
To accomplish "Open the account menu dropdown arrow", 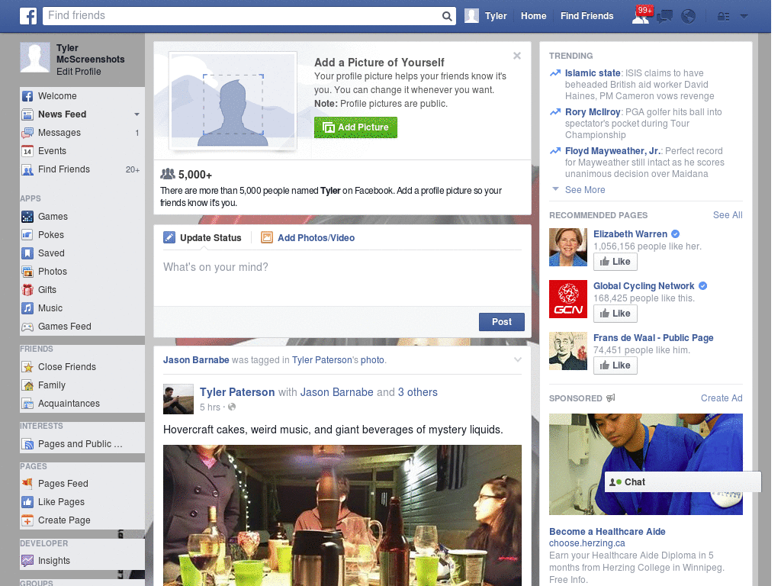I will [x=744, y=16].
